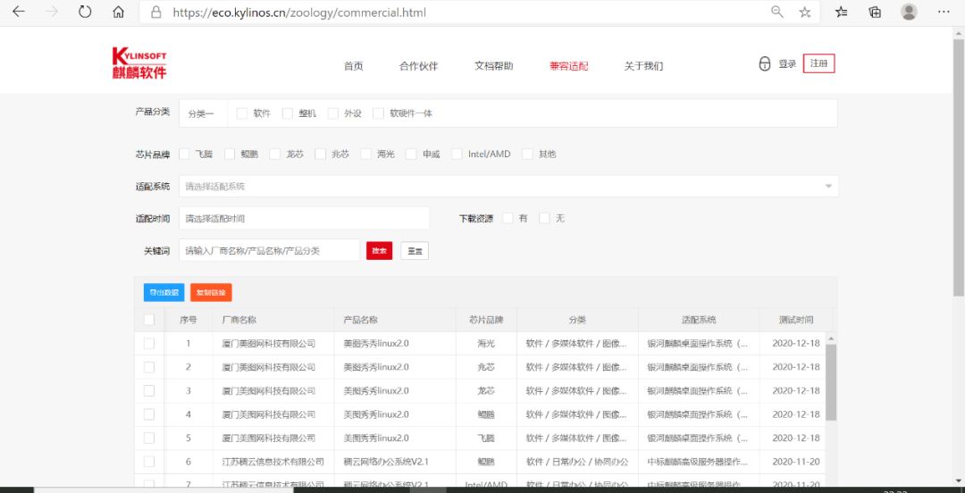Open the 合作伙伴 navigation item
965x493 pixels.
tap(418, 66)
